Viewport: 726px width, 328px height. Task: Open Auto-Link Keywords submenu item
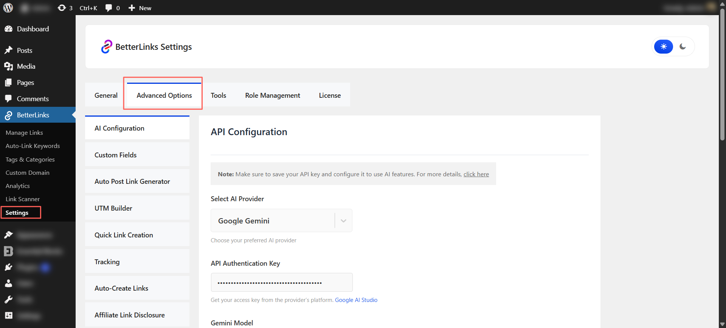click(33, 146)
